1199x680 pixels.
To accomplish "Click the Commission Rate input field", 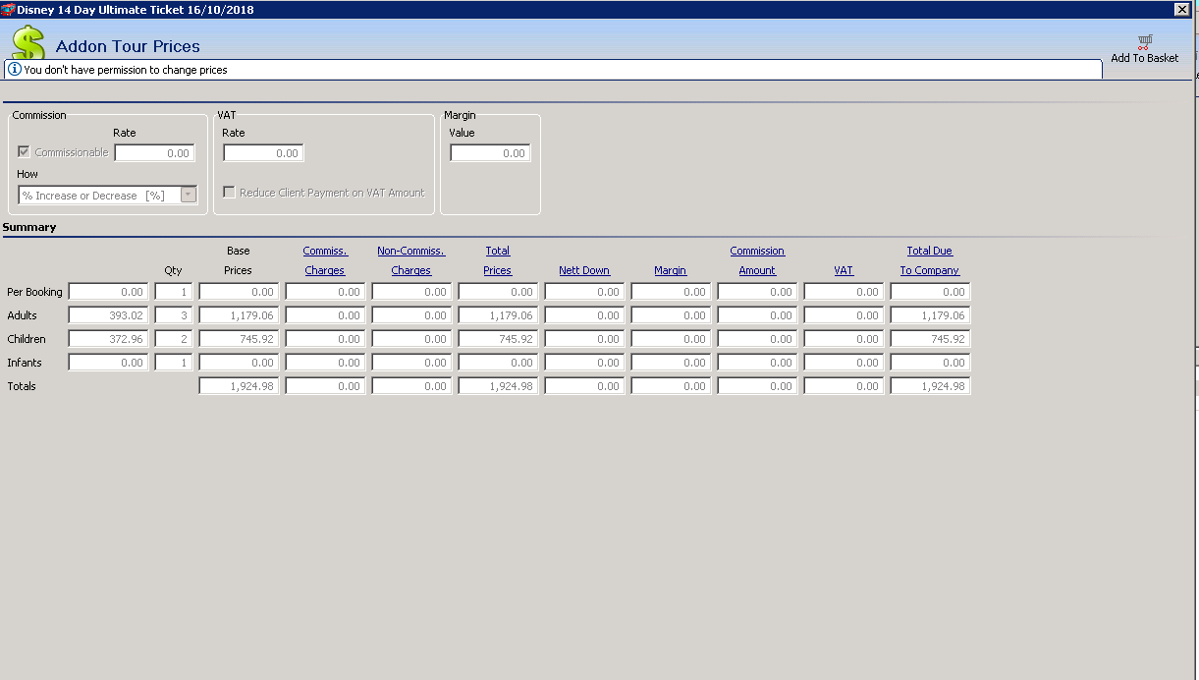I will pyautogui.click(x=154, y=153).
